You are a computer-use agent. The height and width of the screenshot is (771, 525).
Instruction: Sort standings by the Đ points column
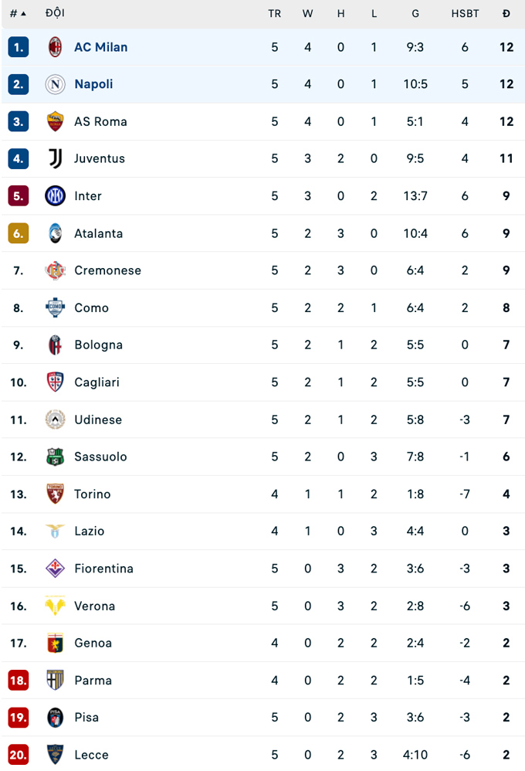(506, 13)
